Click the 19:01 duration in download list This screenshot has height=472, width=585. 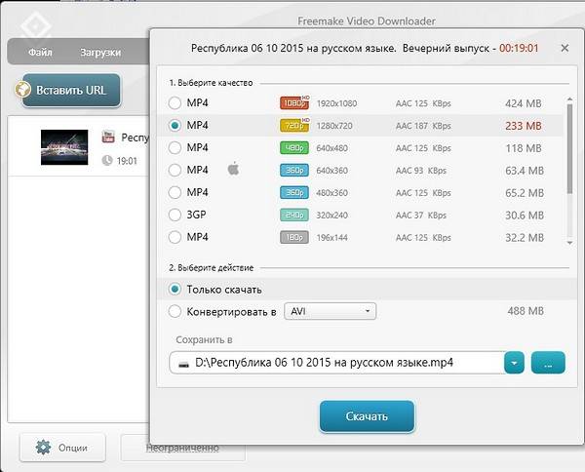tap(127, 161)
